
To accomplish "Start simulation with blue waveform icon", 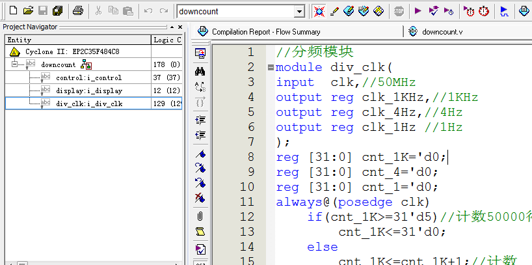I will (504, 11).
